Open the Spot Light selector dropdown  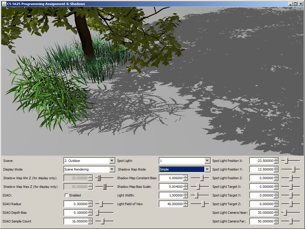[x=207, y=161]
